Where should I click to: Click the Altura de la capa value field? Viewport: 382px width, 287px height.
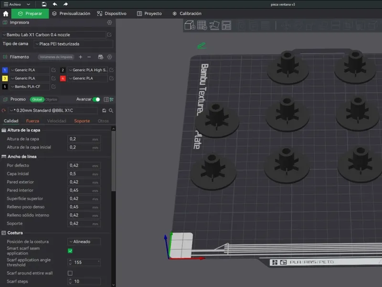84,139
